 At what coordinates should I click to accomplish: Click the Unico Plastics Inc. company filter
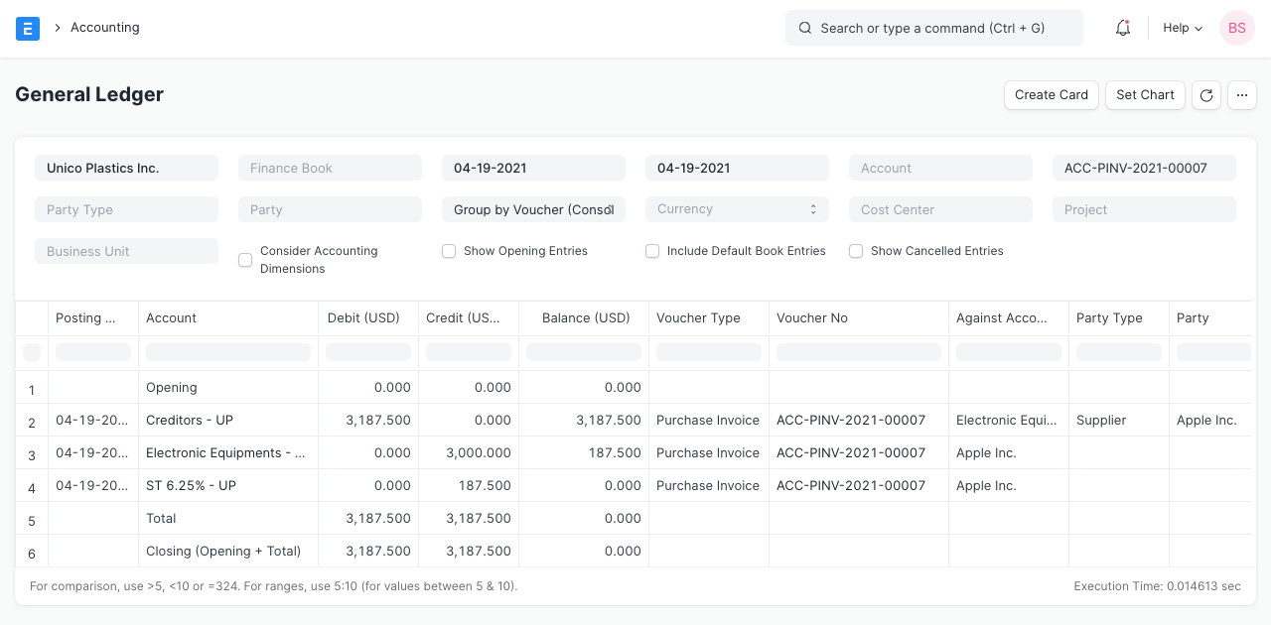pos(126,167)
